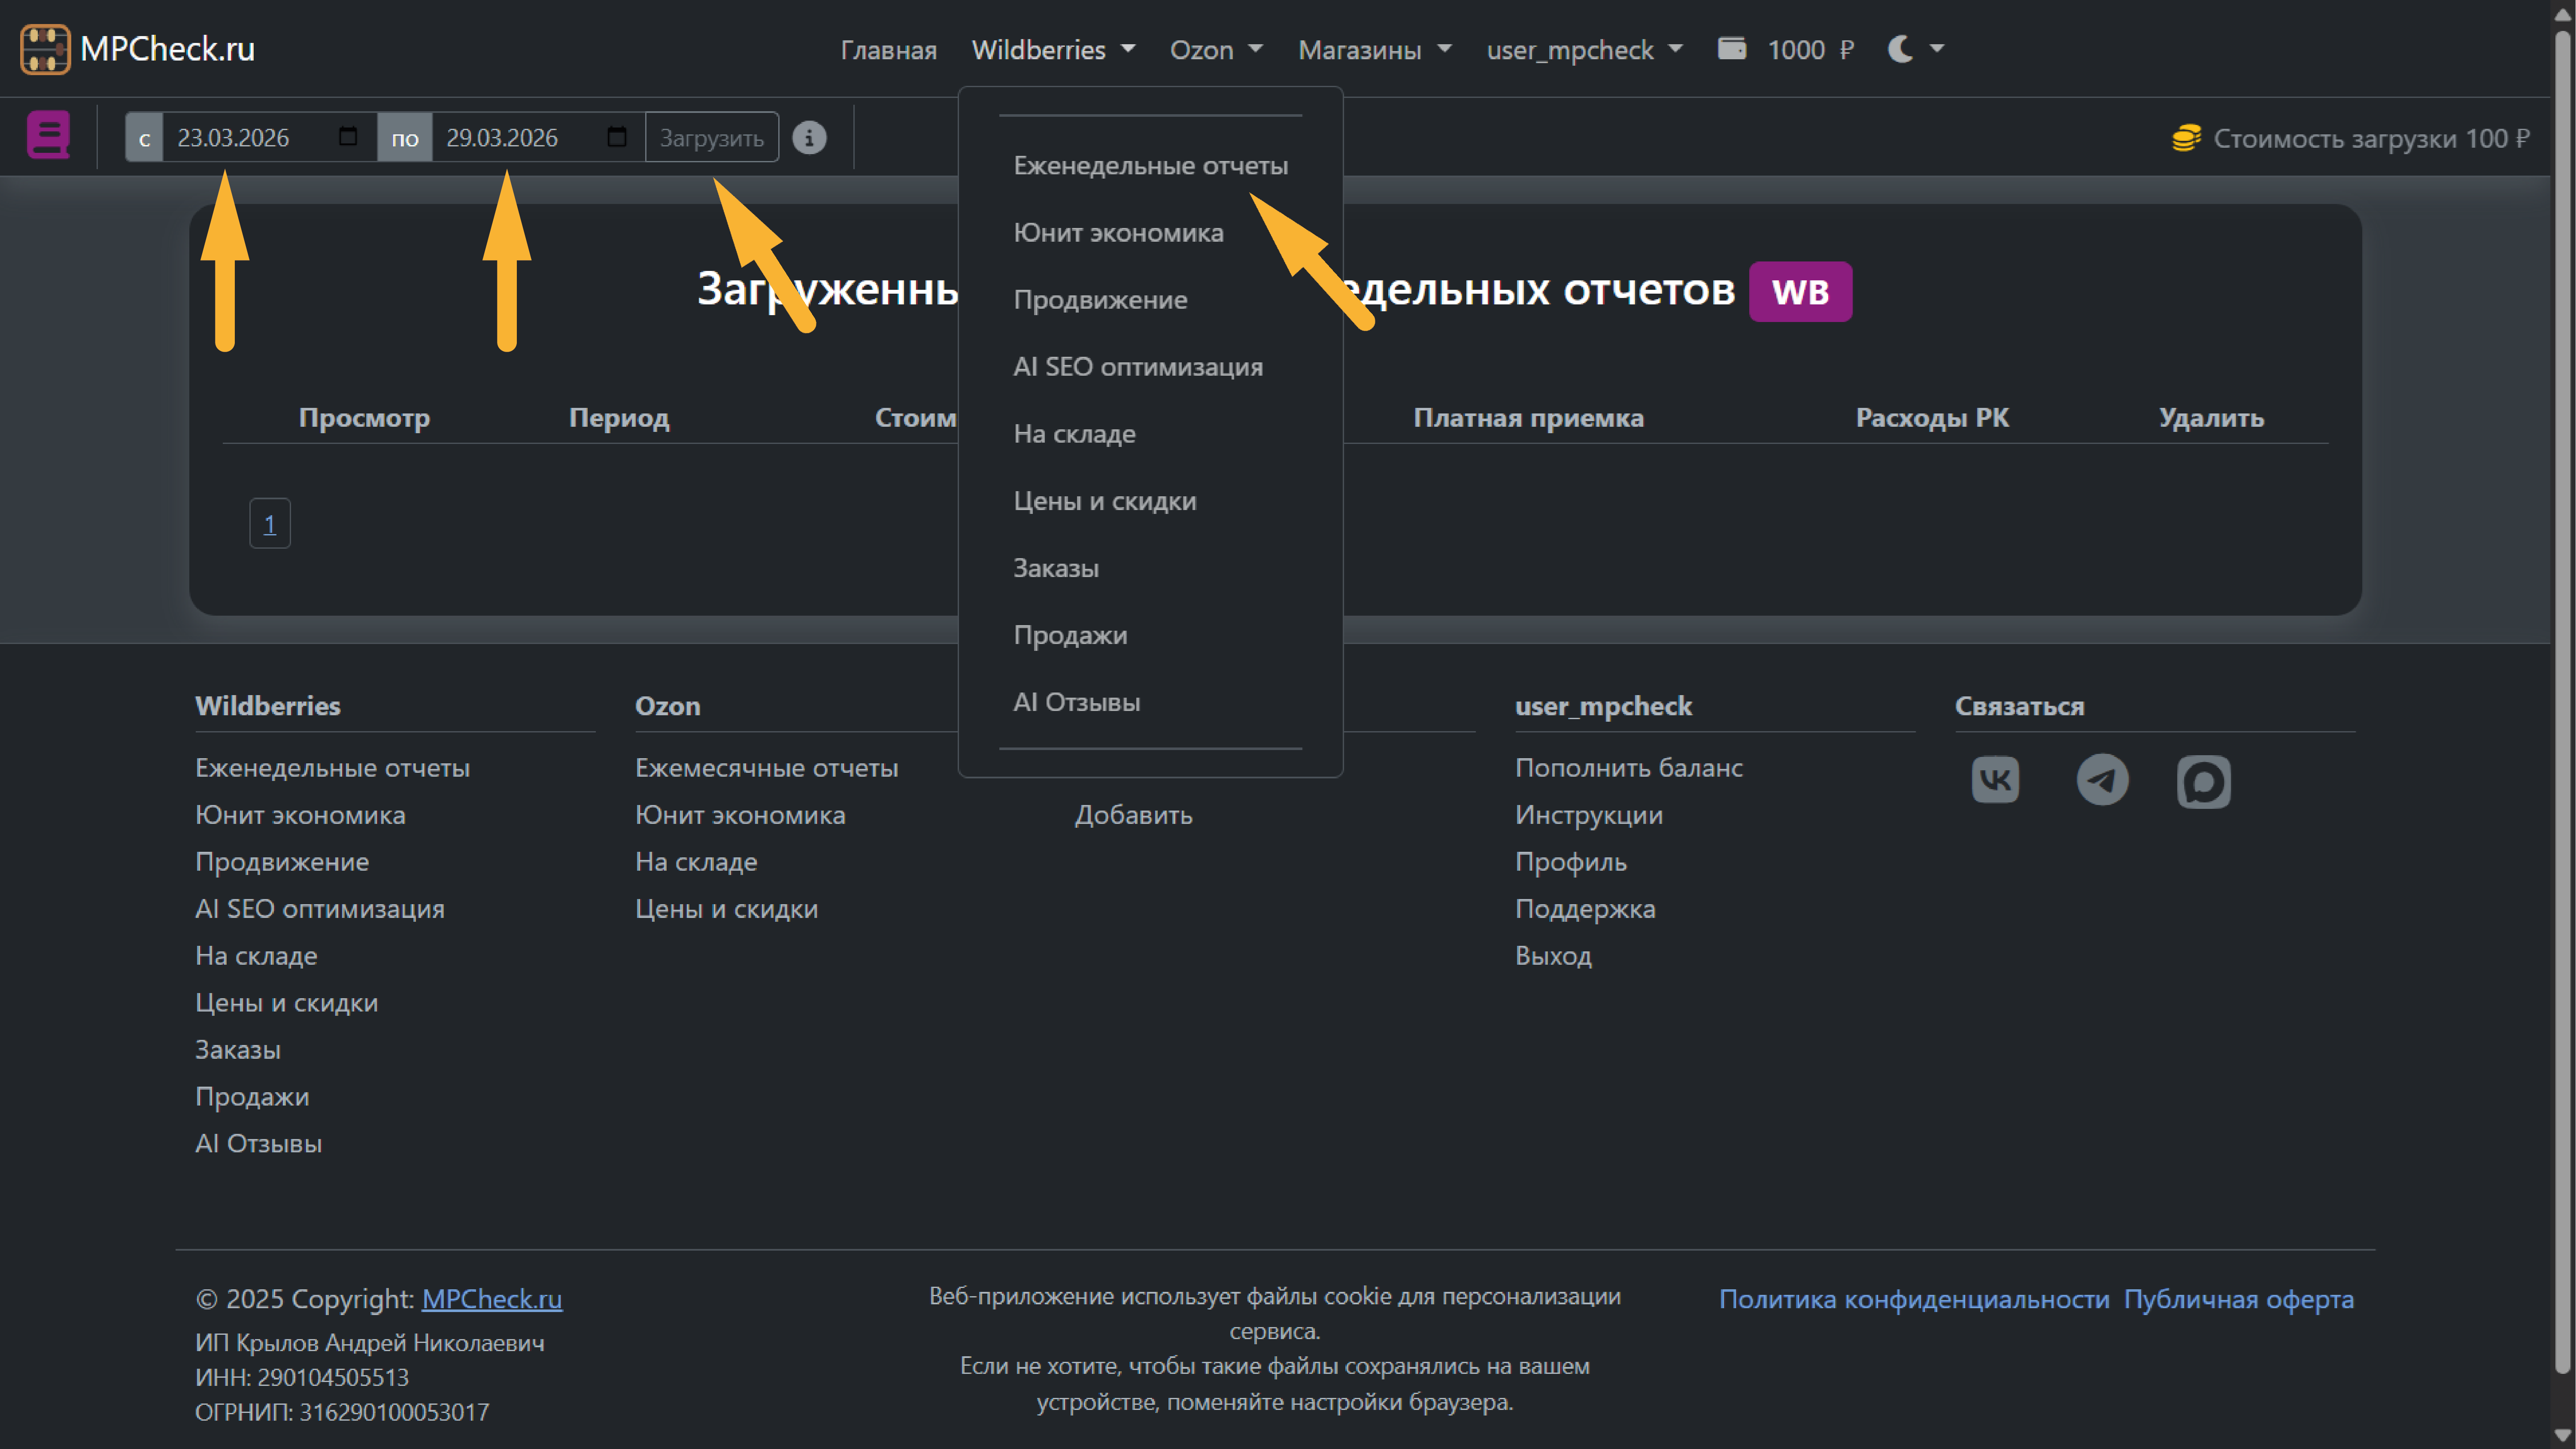Open the user_mpcheck account dropdown
Viewport: 2576px width, 1449px height.
[1583, 50]
